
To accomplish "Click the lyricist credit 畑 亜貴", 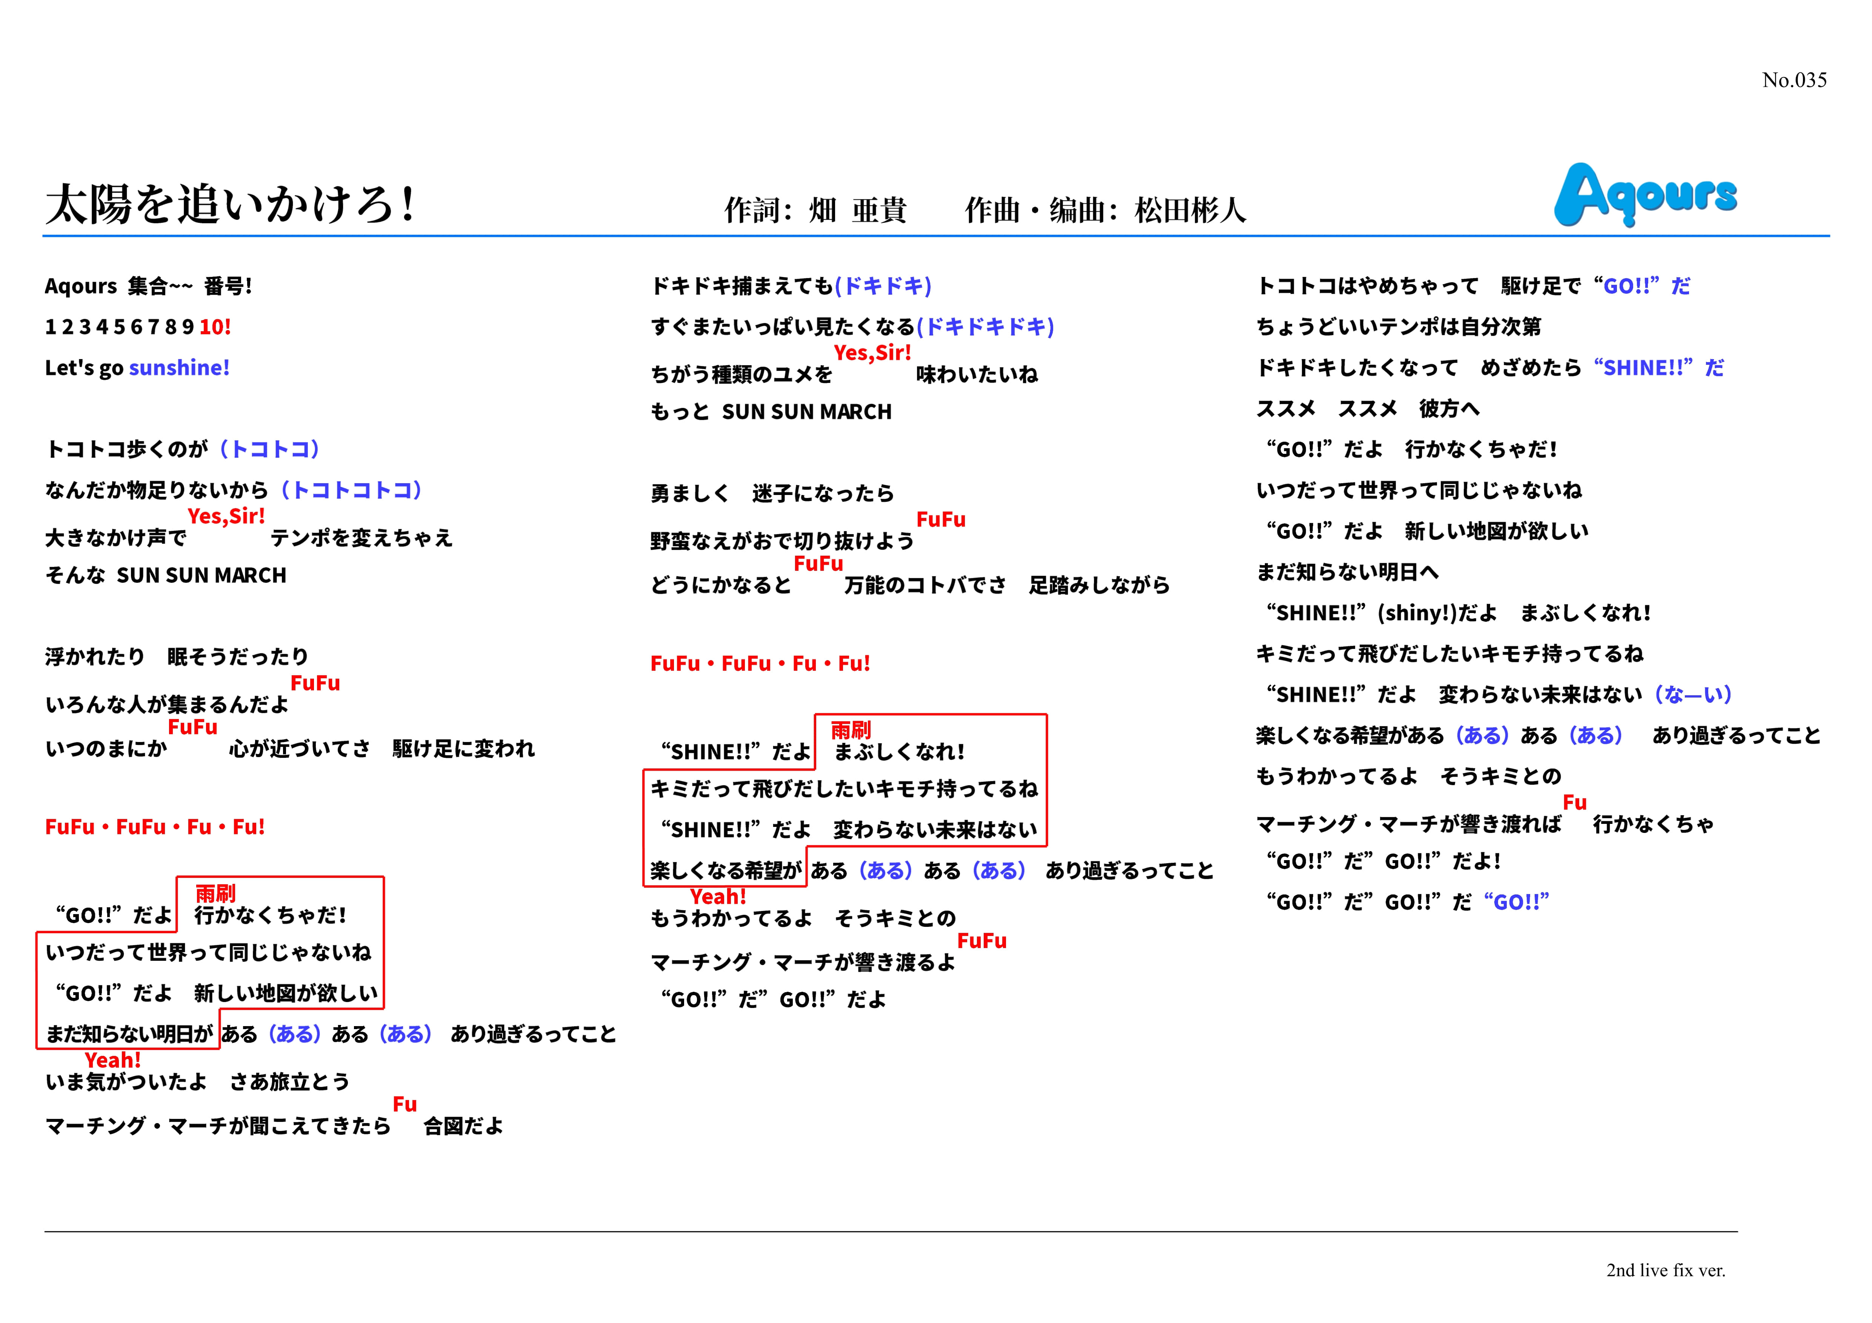I will click(x=857, y=210).
